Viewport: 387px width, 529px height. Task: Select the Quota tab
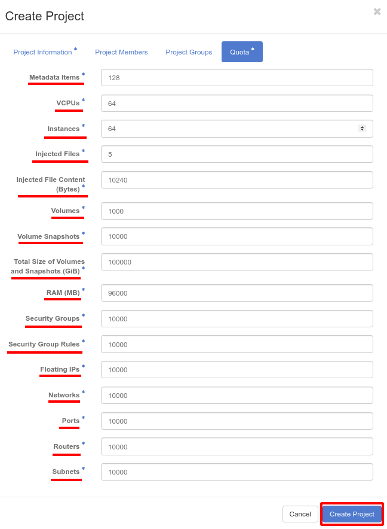click(242, 52)
